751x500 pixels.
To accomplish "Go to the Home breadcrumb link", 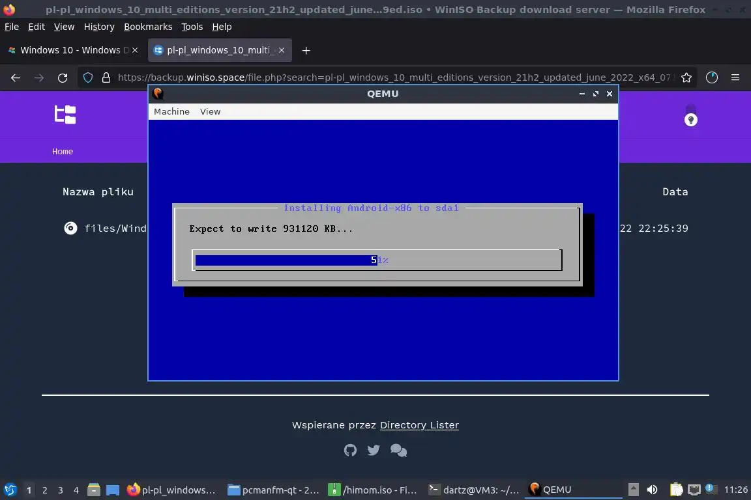I will click(x=63, y=151).
